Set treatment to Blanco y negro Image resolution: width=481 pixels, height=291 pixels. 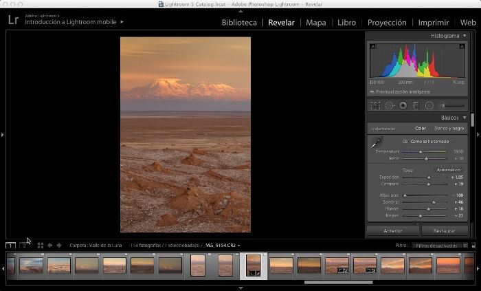tap(449, 129)
